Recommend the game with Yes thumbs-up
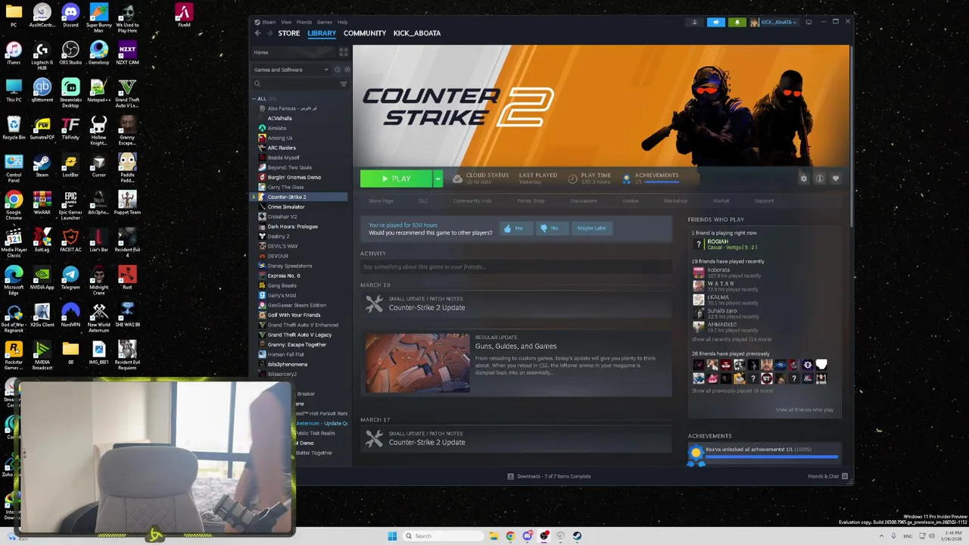Screen dimensions: 969x545 pos(516,228)
